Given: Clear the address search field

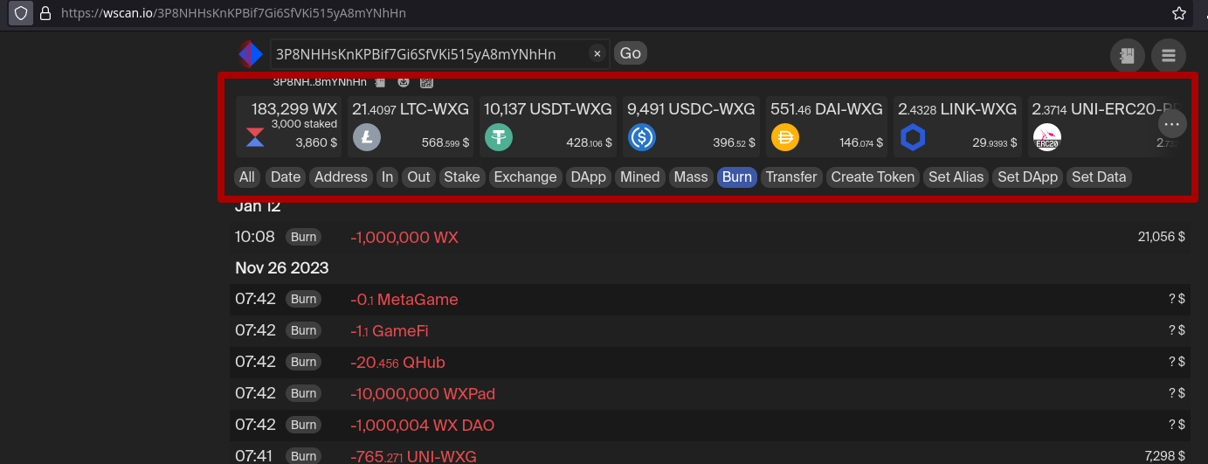Looking at the screenshot, I should tap(597, 54).
